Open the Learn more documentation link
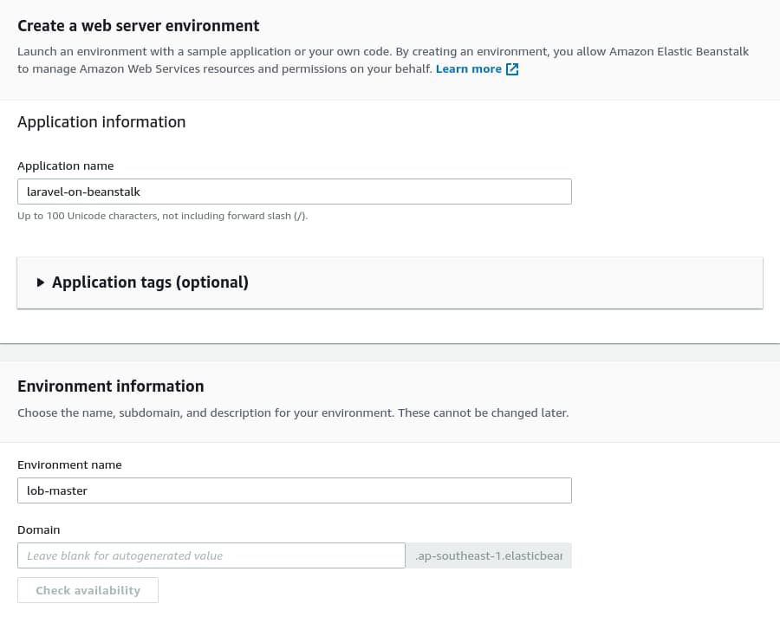Screen dimensions: 780x617 [x=468, y=68]
